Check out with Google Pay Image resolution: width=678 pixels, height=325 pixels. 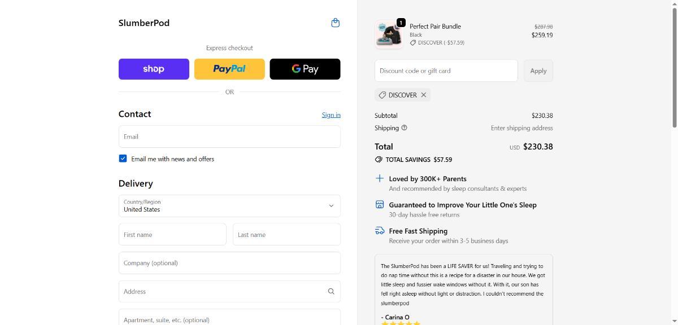[x=305, y=69]
